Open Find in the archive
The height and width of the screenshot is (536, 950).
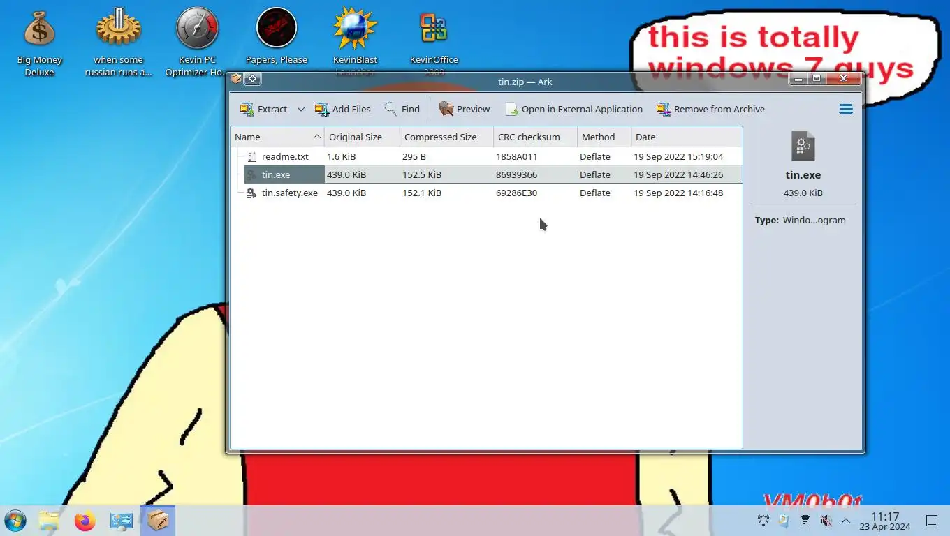[x=402, y=109]
